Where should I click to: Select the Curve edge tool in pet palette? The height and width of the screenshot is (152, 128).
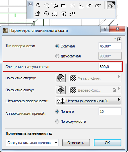tap(46, 5)
